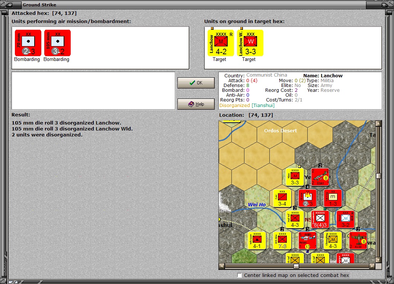Viewport: 394px width, 284px height.
Task: Select the 105 mm bombarding artillery counter
Action: (x=57, y=43)
